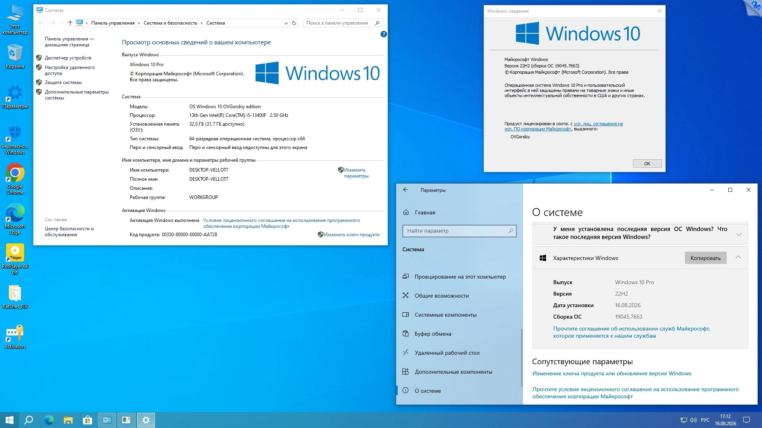Collapse Характеристики Windows section

(x=738, y=258)
